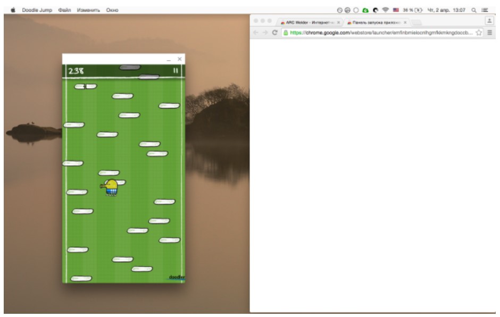Screen dimensions: 500x317
Task: Click the Chrome back arrow
Action: 256,32
